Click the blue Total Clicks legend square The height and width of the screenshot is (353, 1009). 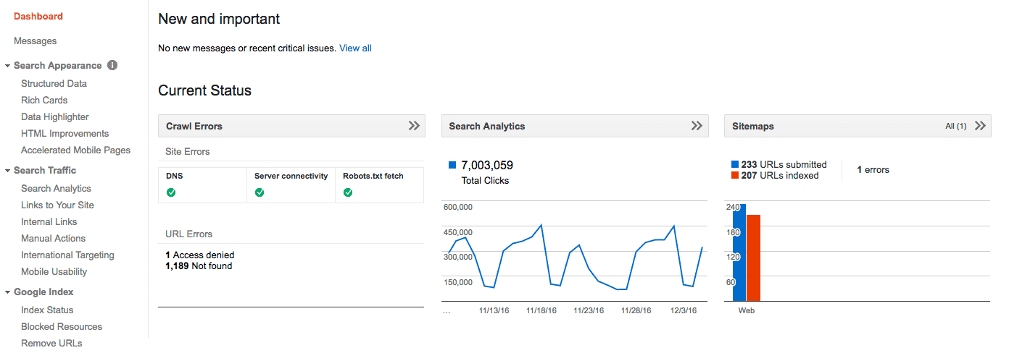pyautogui.click(x=452, y=166)
